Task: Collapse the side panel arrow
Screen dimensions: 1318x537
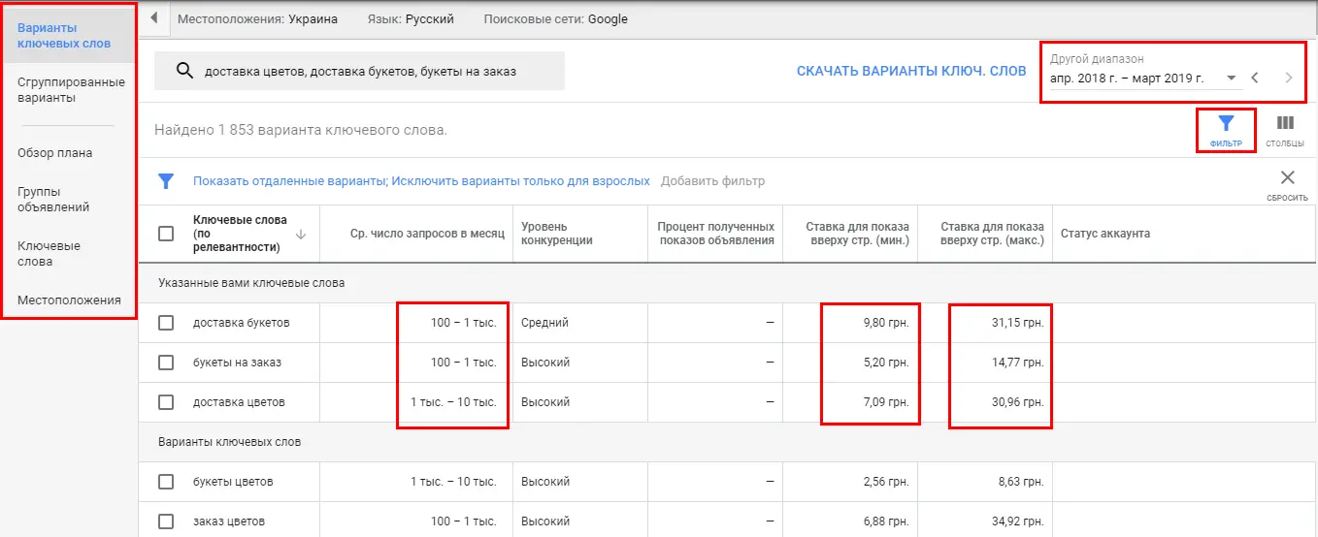Action: point(153,18)
